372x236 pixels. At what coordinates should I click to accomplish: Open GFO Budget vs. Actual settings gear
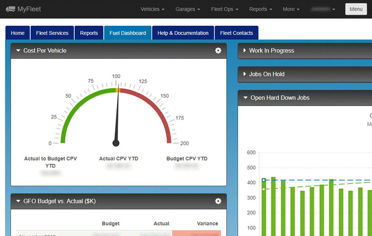point(218,201)
